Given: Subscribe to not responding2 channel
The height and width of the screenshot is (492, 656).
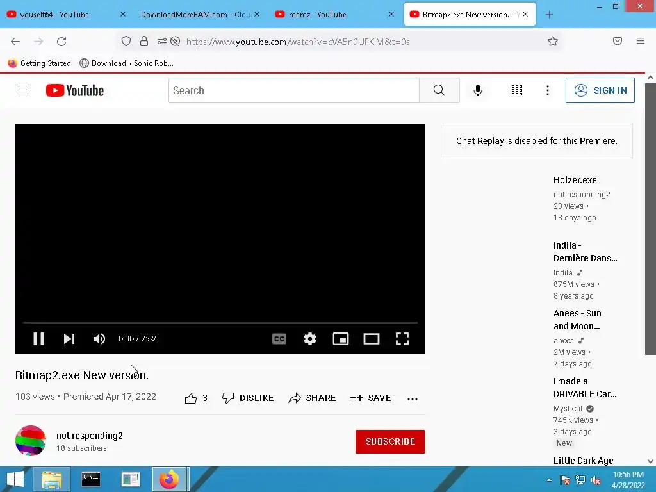Looking at the screenshot, I should point(390,441).
